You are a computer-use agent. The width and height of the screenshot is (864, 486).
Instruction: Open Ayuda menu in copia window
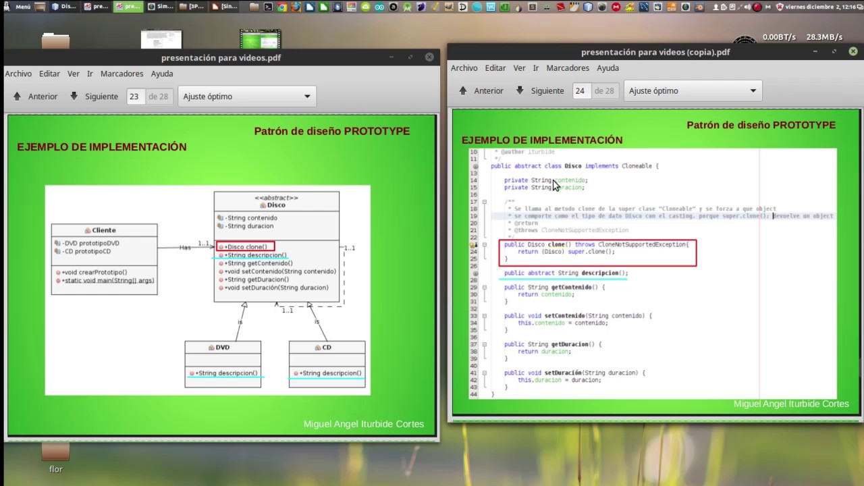click(607, 68)
